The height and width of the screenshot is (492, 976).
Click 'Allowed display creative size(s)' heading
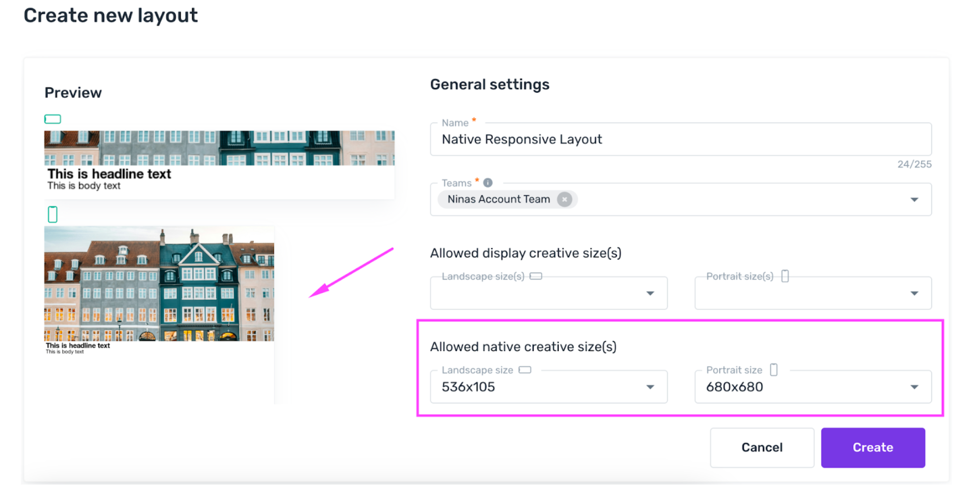tap(526, 253)
